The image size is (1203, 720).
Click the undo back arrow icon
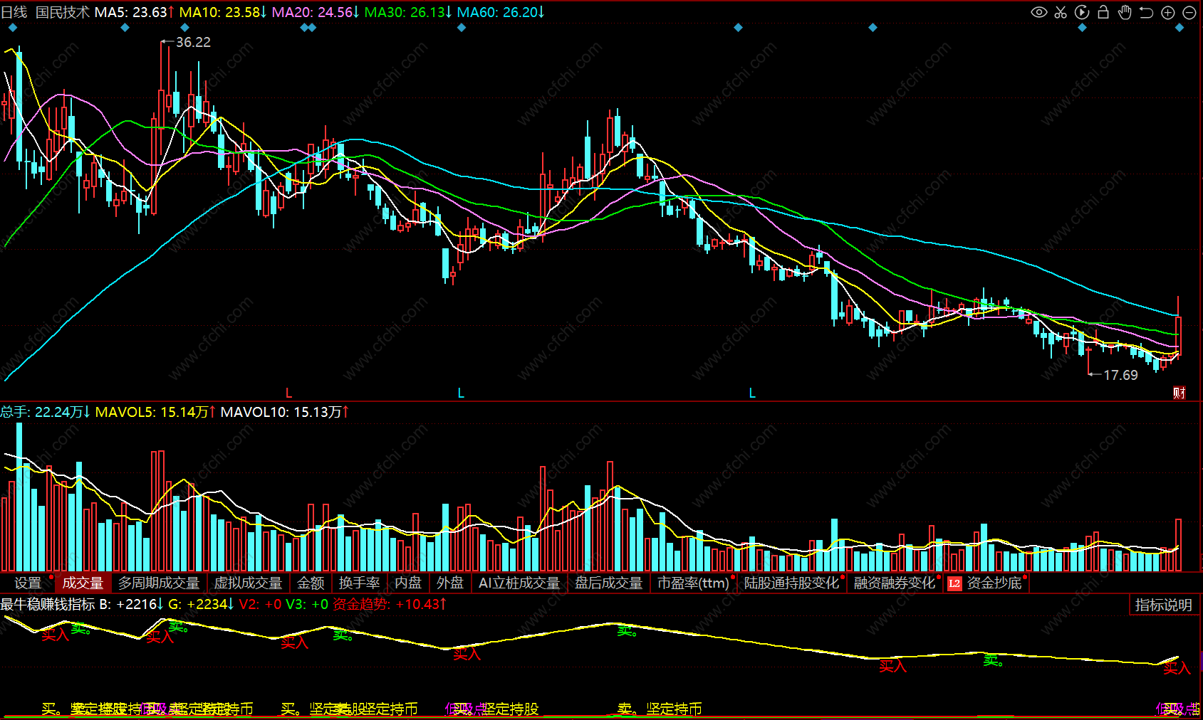[x=1146, y=12]
